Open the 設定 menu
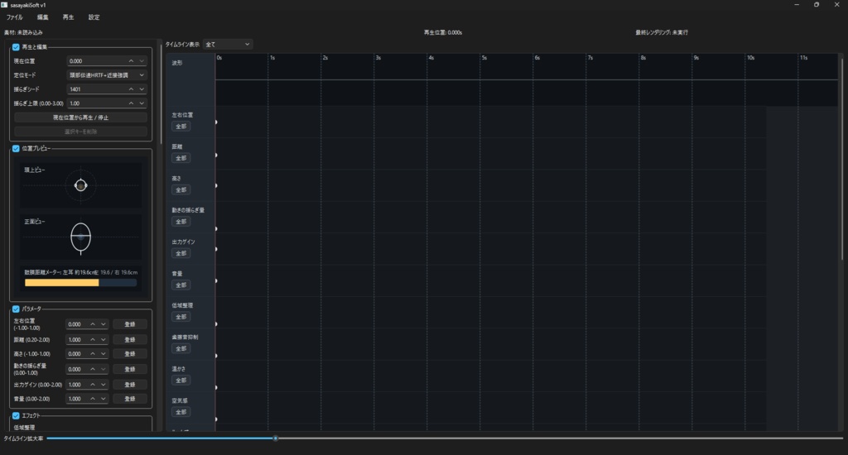Screen dimensions: 848x455 (x=94, y=17)
